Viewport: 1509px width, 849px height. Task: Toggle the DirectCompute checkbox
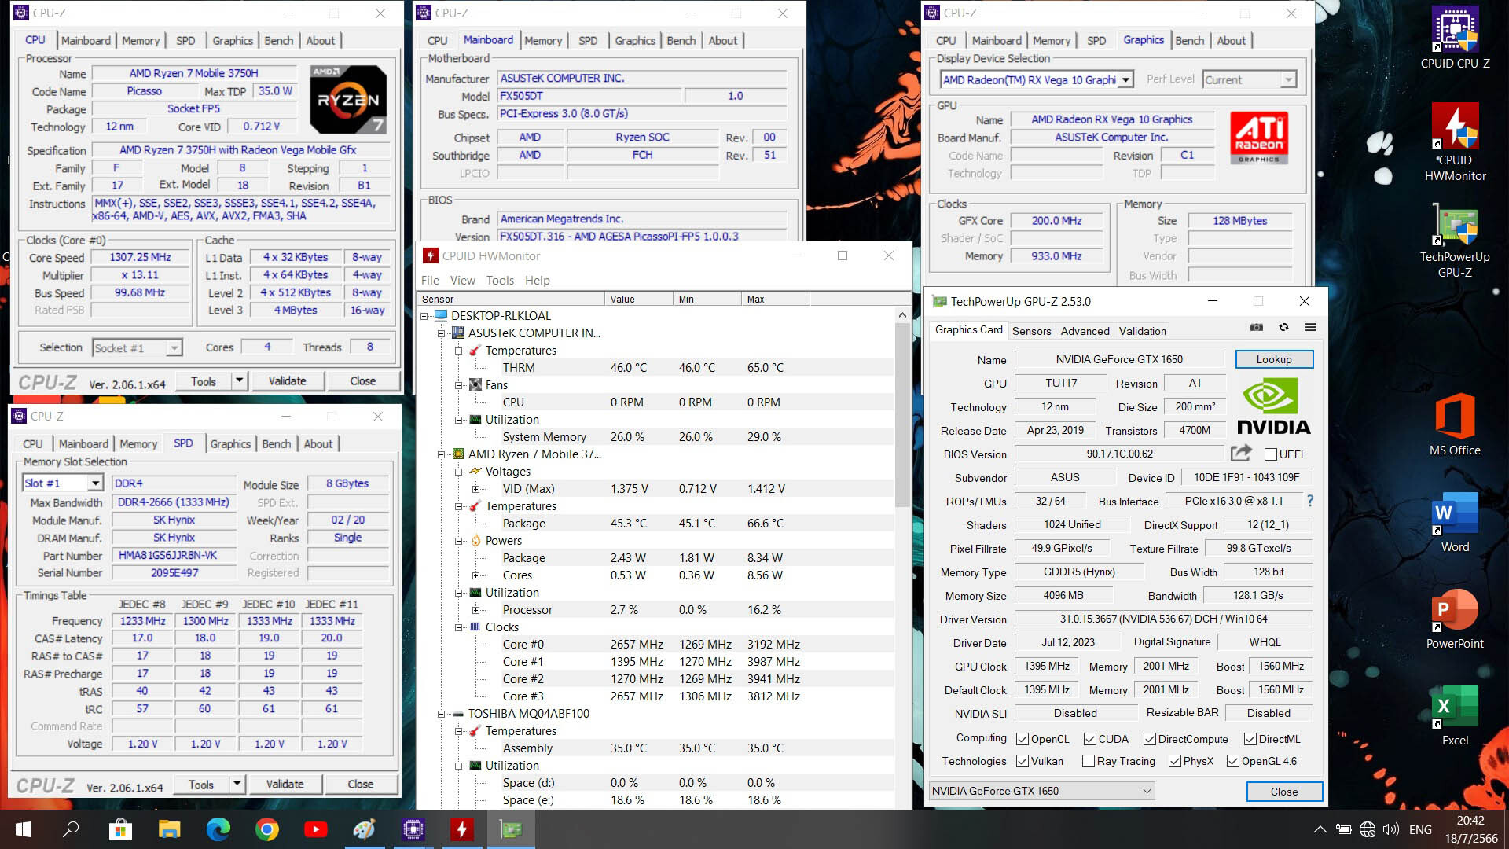coord(1150,739)
